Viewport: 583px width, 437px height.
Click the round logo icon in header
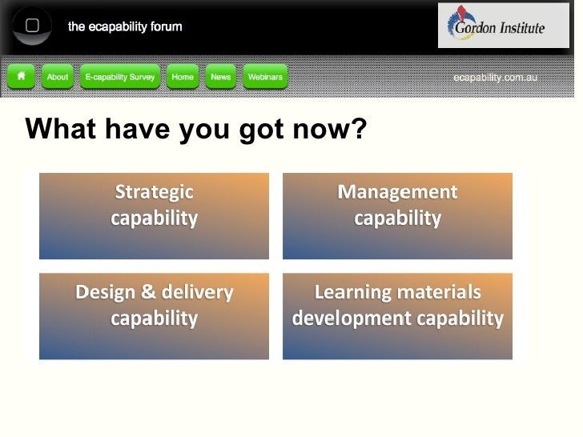coord(32,26)
